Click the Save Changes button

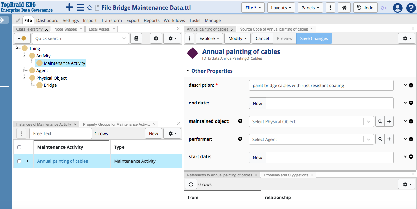(314, 38)
